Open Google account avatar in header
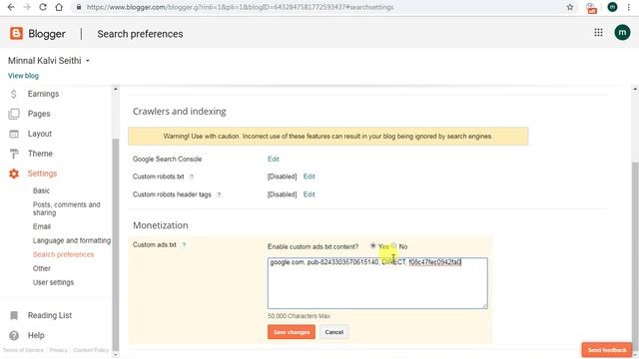This screenshot has height=359, width=639. (x=622, y=33)
